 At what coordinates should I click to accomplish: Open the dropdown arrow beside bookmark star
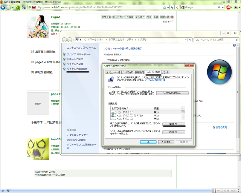168,8
